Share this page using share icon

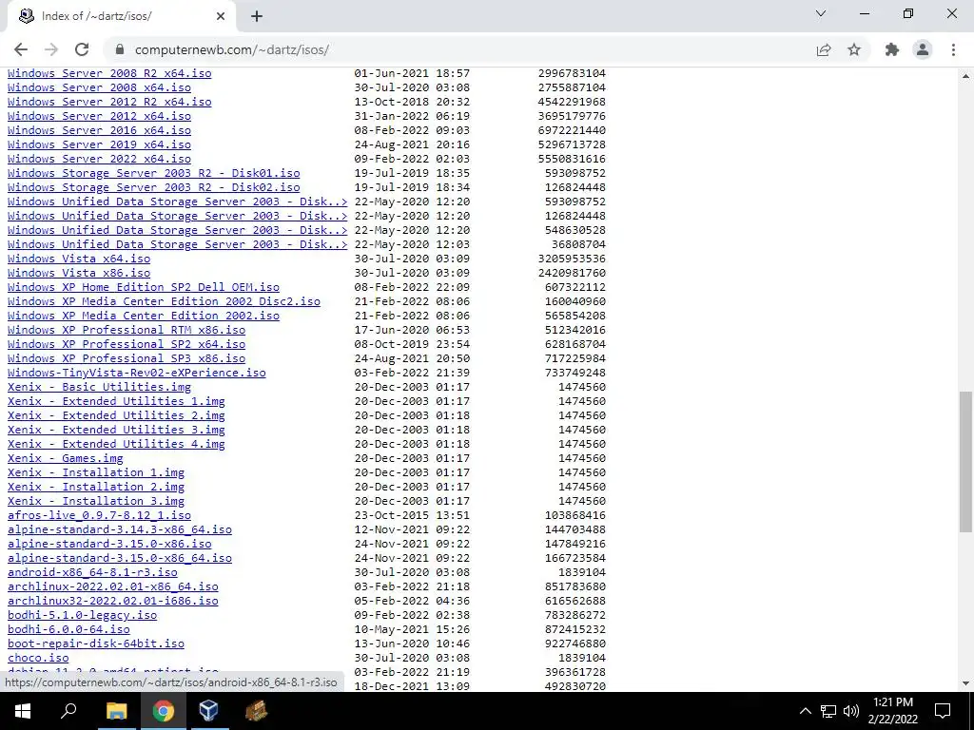[x=824, y=49]
